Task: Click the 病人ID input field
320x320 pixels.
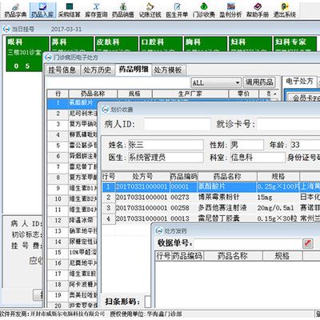Action: pyautogui.click(x=177, y=124)
